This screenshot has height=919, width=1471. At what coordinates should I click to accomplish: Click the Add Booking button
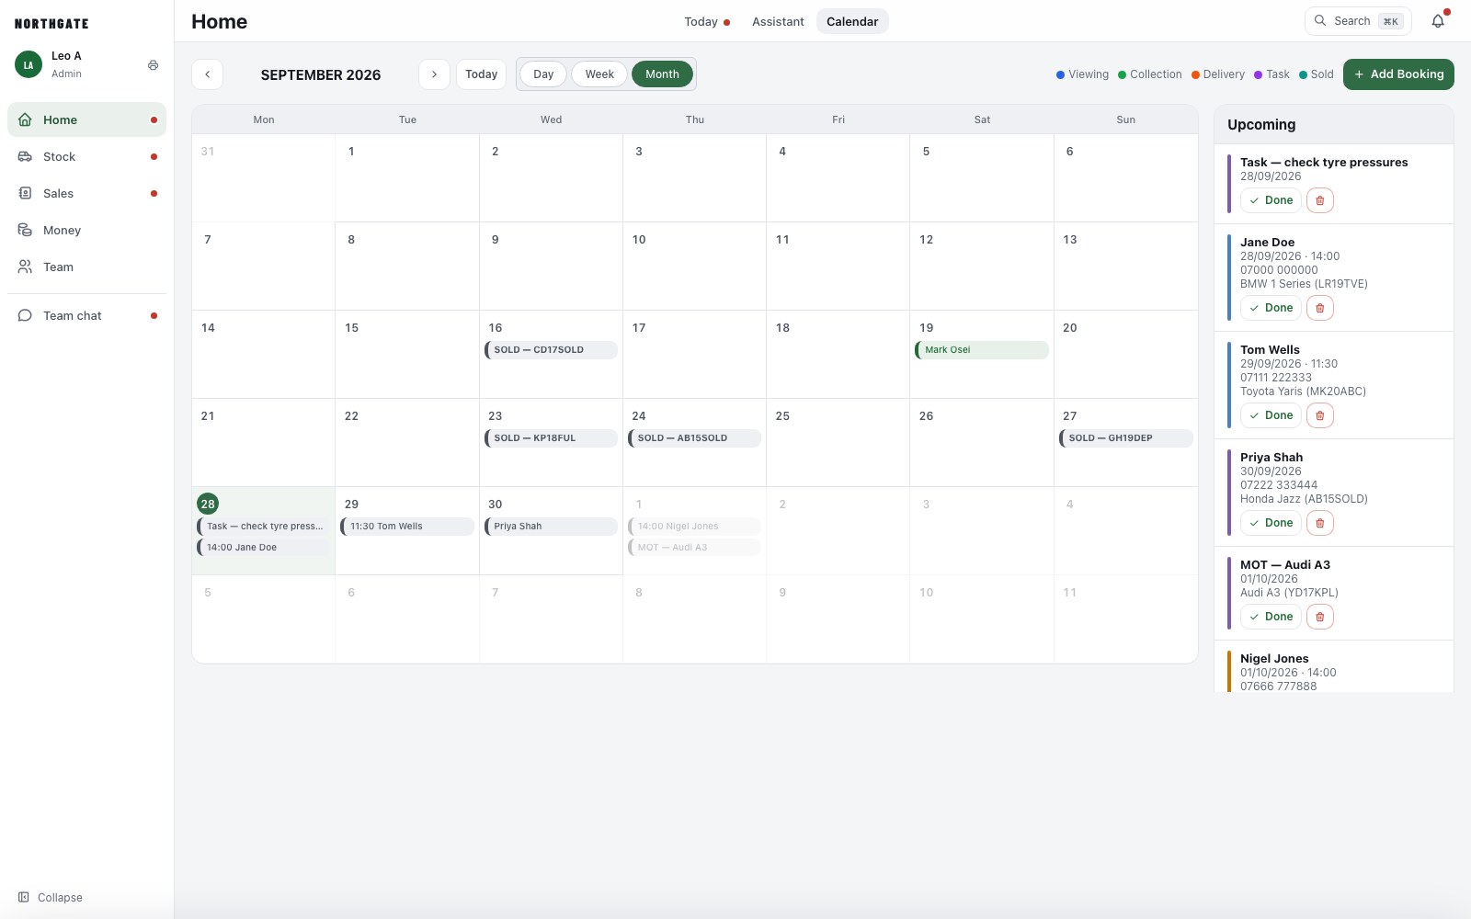point(1398,74)
